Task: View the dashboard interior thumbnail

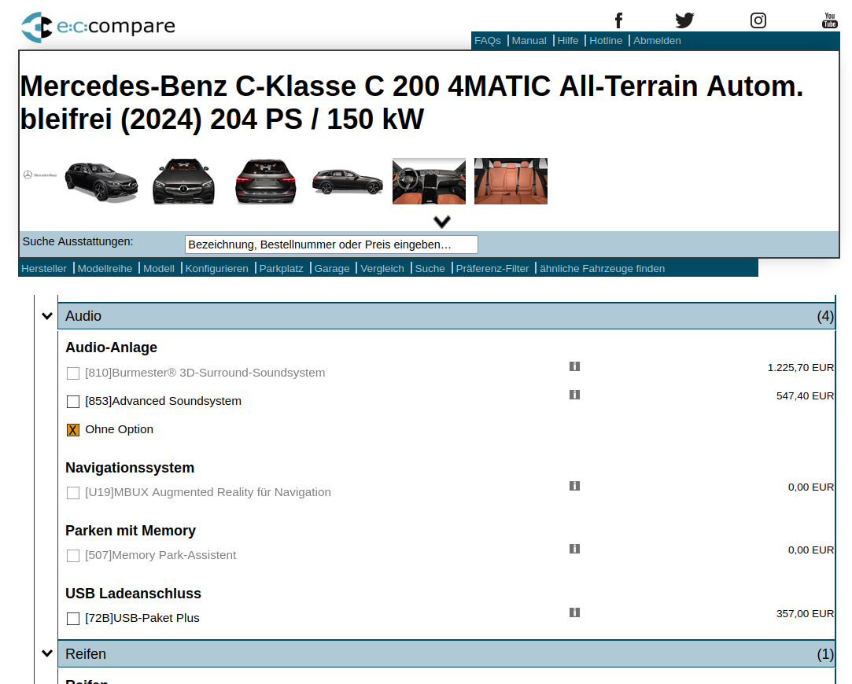Action: (430, 182)
